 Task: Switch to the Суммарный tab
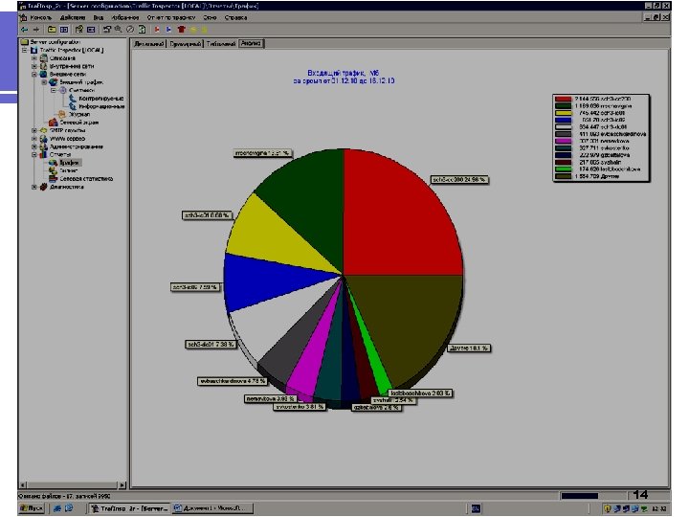(185, 44)
